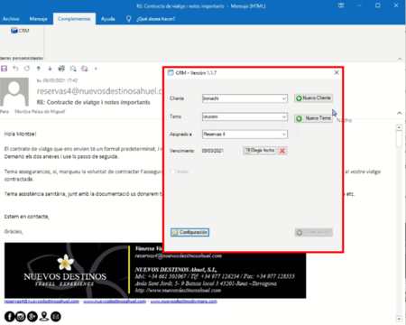Open the Archivo menu tab
Viewport: 406px width, 325px height.
pos(11,19)
